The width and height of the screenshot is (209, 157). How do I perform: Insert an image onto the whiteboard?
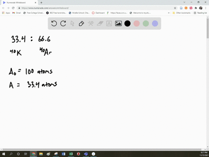(x=118, y=24)
